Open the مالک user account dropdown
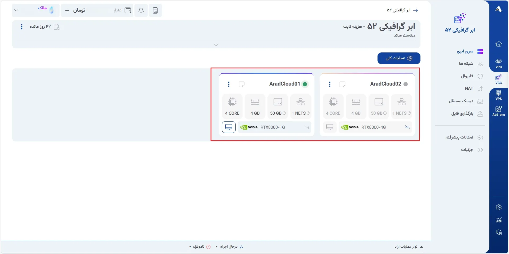Image resolution: width=509 pixels, height=254 pixels. coord(36,10)
